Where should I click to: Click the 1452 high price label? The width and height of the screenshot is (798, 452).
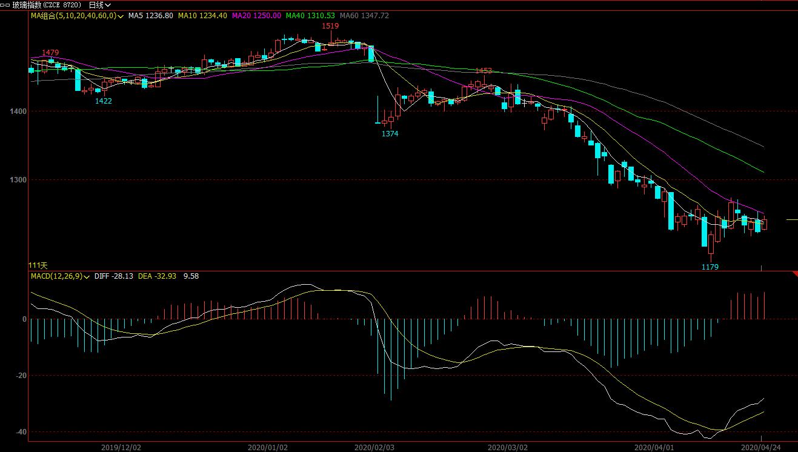click(x=484, y=71)
